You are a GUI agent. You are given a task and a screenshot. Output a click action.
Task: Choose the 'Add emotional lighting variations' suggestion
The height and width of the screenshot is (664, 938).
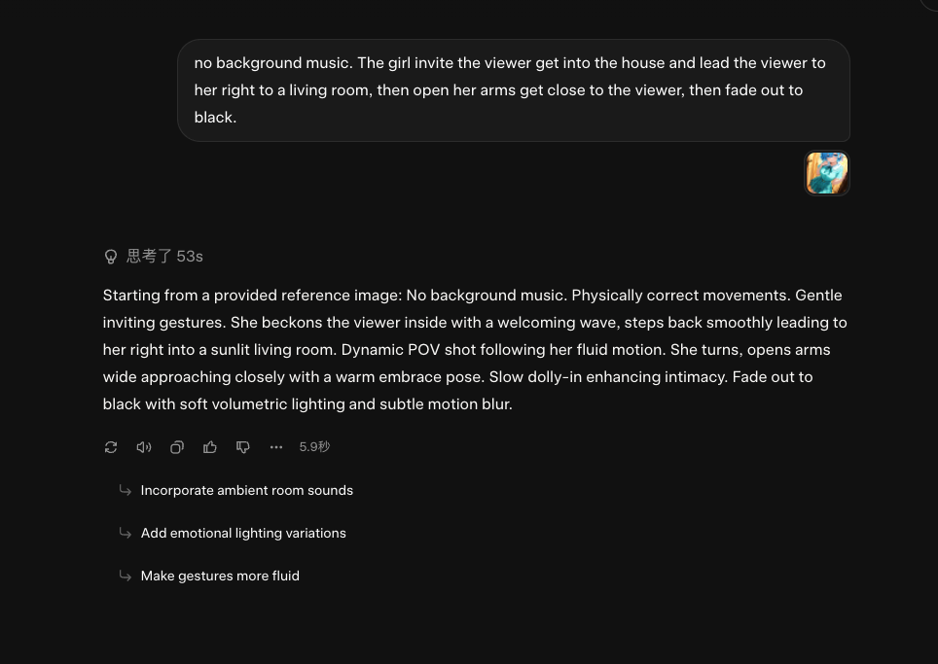coord(243,534)
